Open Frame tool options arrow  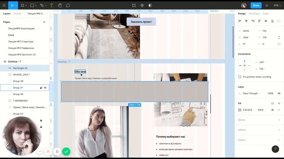pos(26,6)
